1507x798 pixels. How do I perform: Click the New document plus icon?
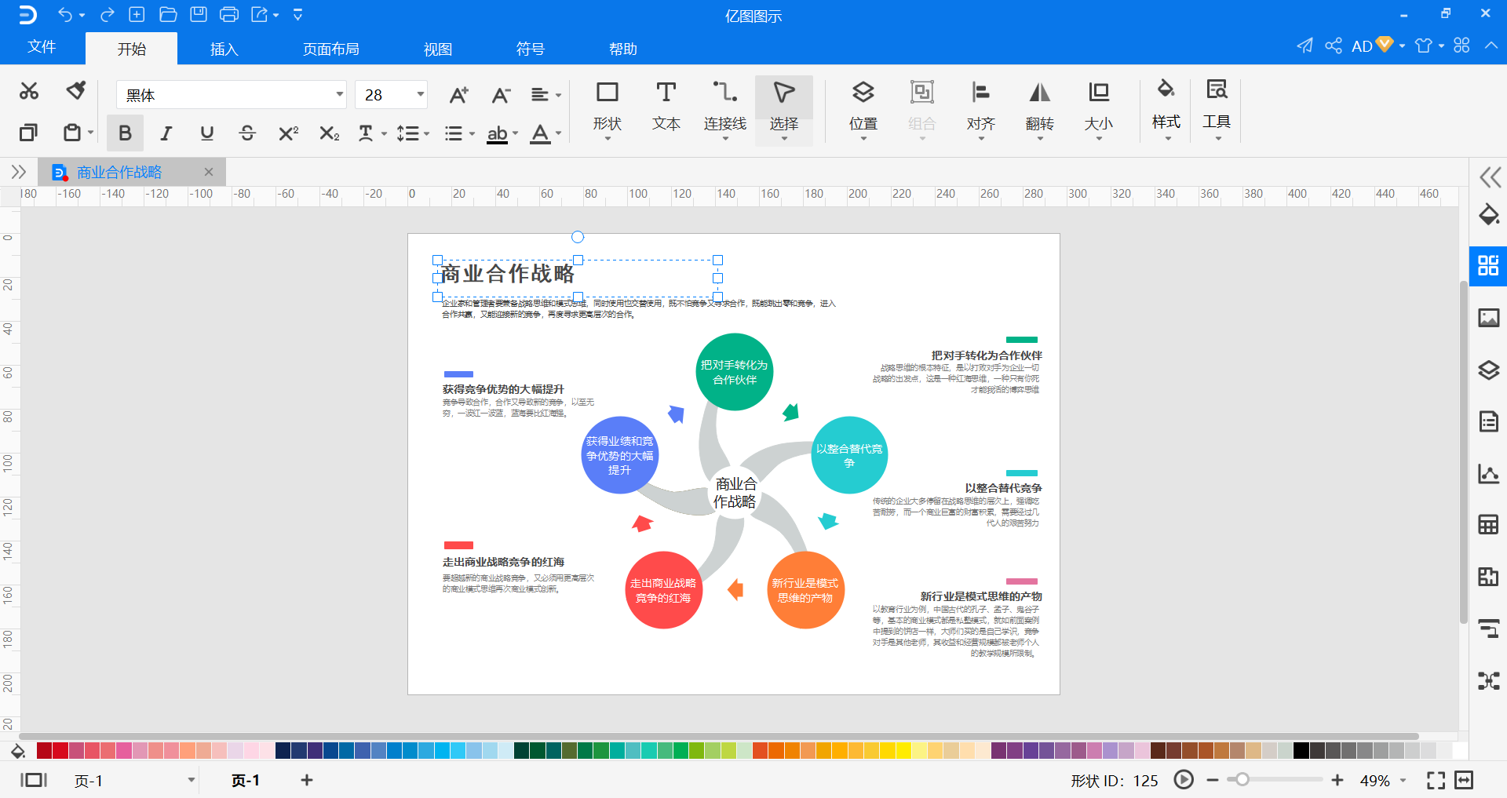(x=137, y=14)
